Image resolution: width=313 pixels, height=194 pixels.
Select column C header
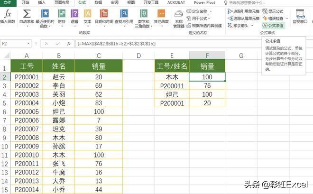tap(99, 55)
